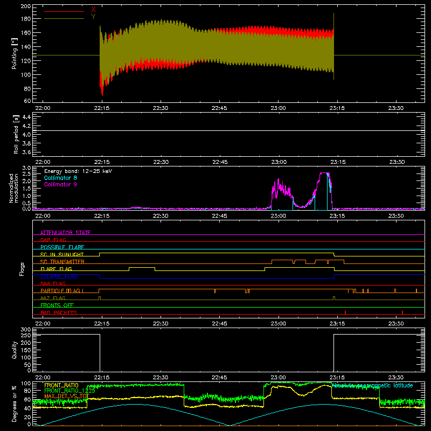431x431 pixels.
Task: Click the Flags panel axis label
Action: (x=22, y=269)
